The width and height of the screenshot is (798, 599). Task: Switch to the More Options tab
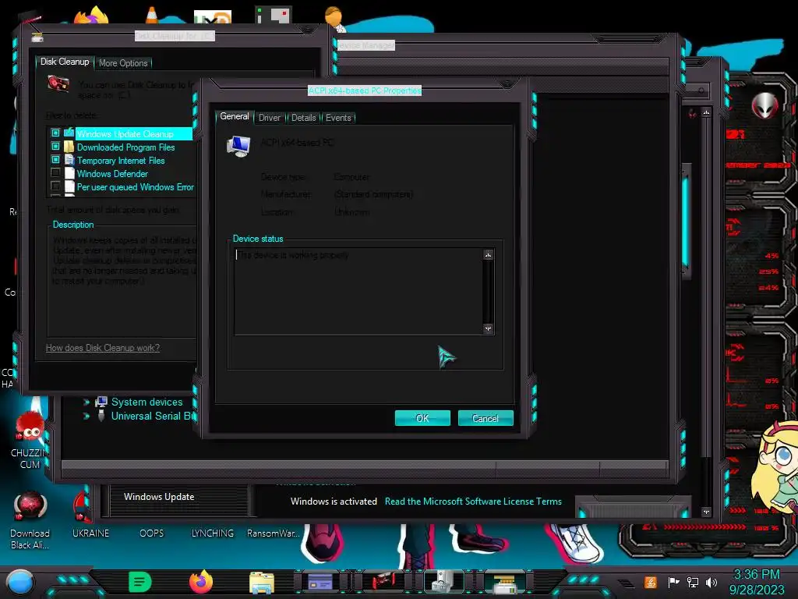tap(123, 63)
